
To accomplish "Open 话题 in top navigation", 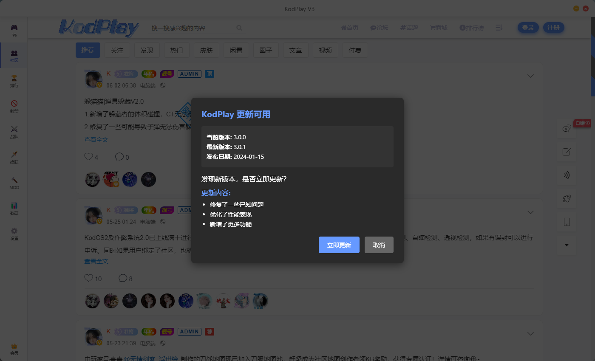I will coord(409,28).
